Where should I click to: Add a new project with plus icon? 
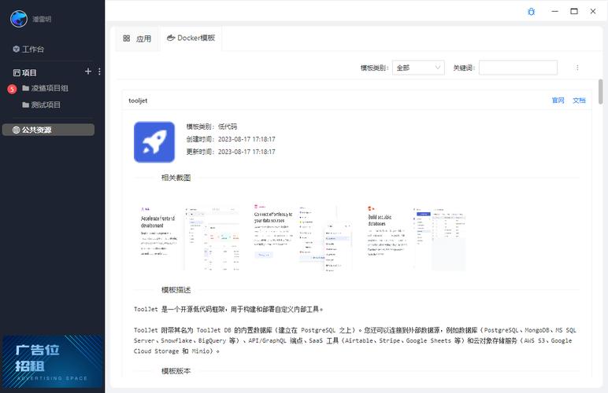coord(88,72)
